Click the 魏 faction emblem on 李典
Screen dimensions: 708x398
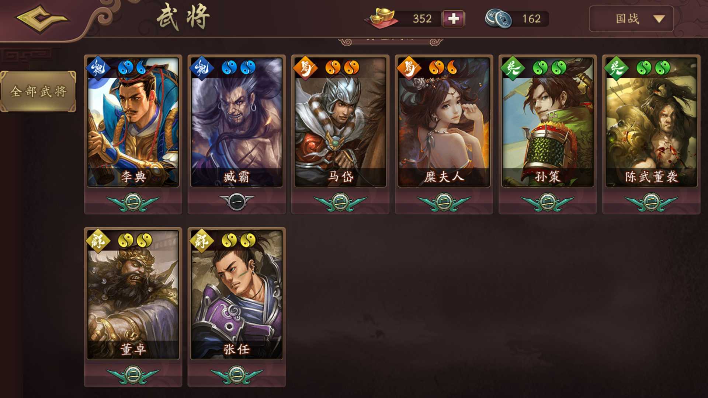(x=98, y=68)
